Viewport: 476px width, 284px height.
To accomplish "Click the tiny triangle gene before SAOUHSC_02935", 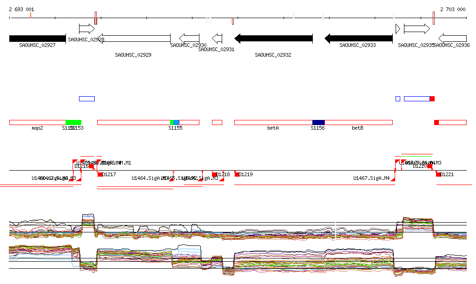I will pyautogui.click(x=398, y=29).
